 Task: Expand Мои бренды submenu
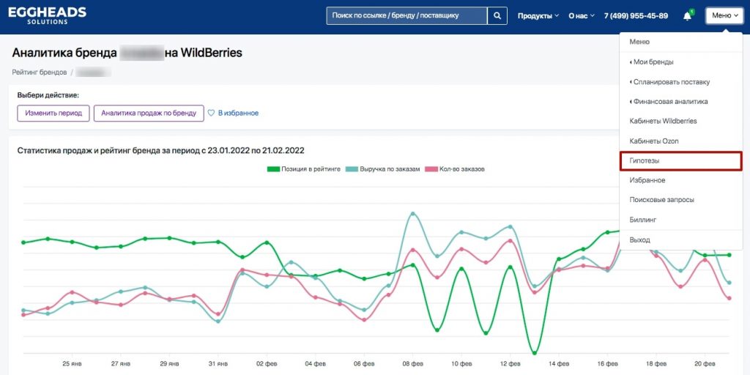(x=680, y=62)
